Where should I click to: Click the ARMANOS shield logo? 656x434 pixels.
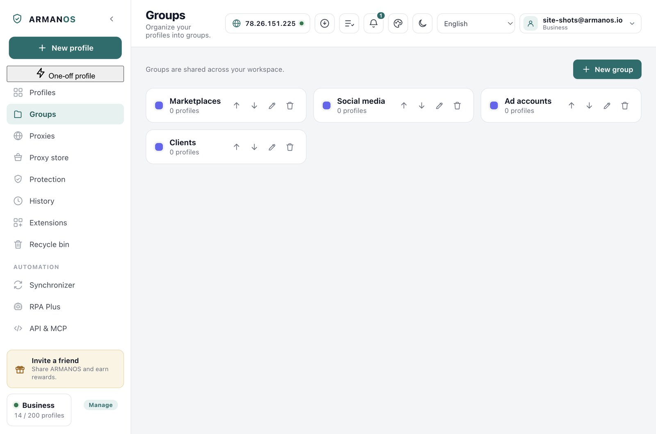17,19
